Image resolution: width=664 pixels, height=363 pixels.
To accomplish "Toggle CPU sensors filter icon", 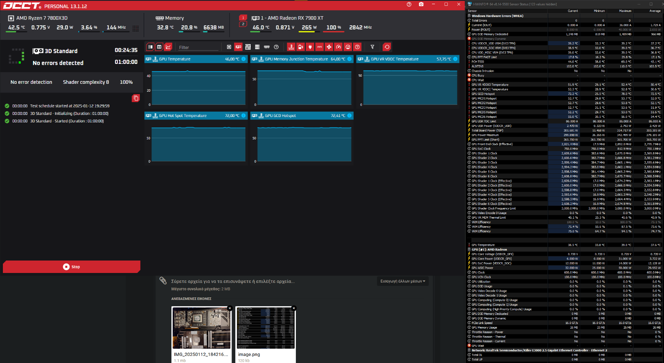I will point(229,47).
